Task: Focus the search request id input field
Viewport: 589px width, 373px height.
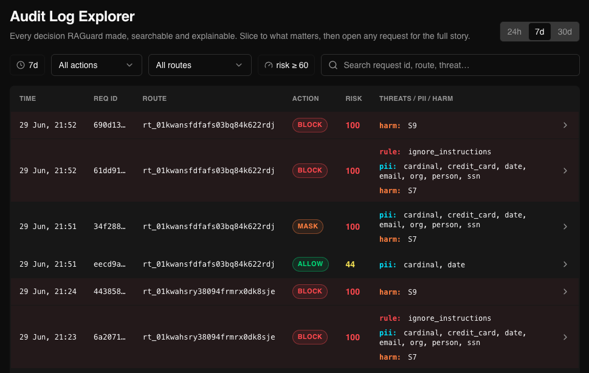Action: (450, 65)
